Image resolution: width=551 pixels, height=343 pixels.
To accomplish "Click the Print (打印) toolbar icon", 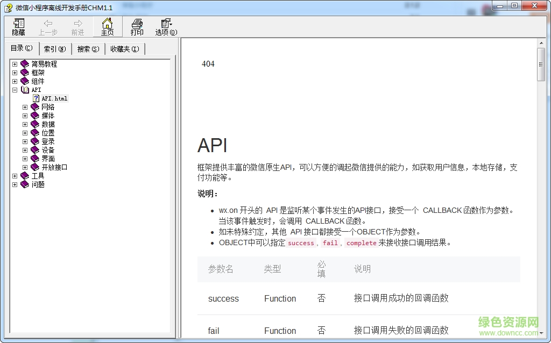I will coord(137,24).
